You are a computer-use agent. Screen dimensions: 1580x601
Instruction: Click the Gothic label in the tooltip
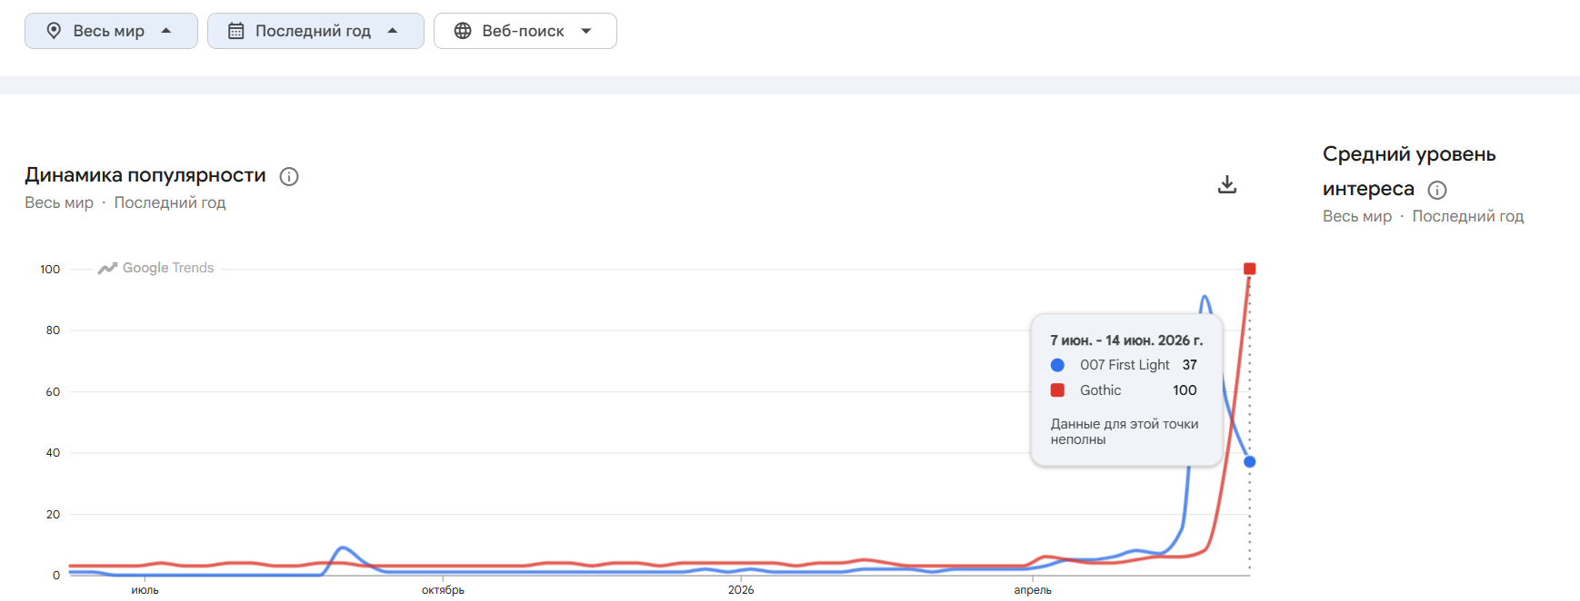(1101, 390)
